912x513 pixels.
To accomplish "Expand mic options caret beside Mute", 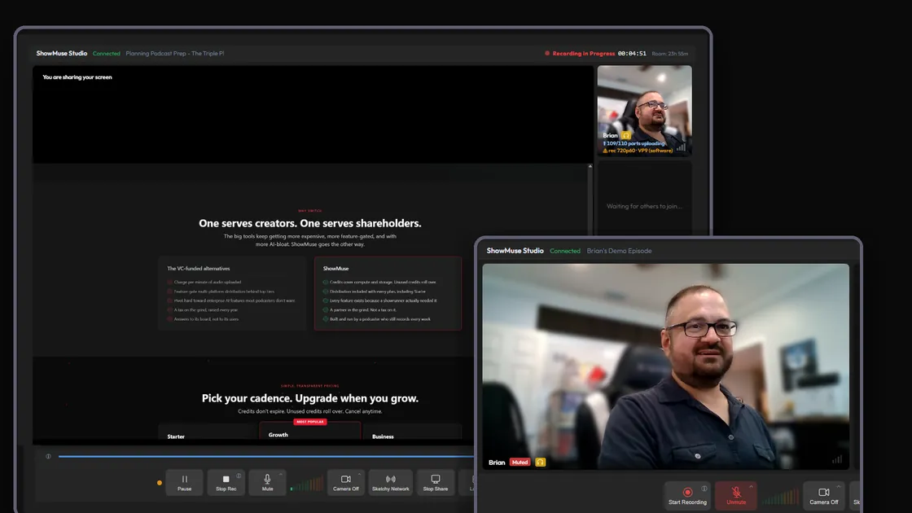I will click(x=280, y=475).
